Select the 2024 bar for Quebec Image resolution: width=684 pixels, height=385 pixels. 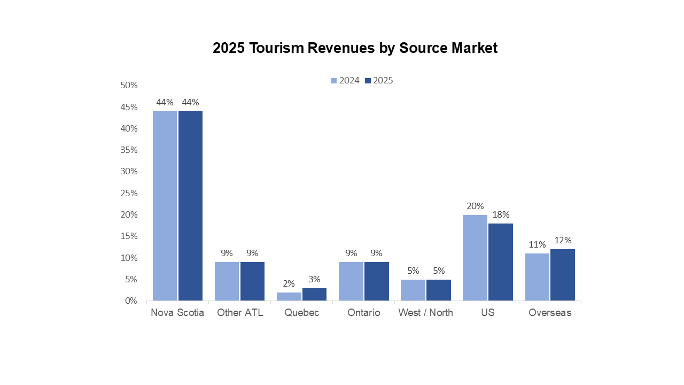tap(288, 296)
